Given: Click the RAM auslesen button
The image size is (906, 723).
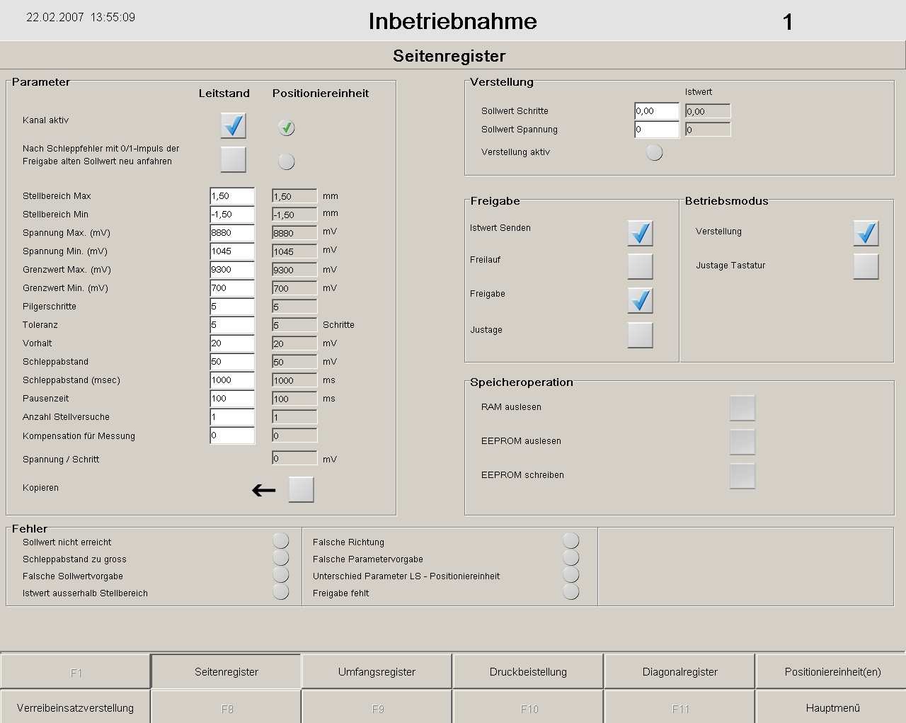Looking at the screenshot, I should (742, 408).
